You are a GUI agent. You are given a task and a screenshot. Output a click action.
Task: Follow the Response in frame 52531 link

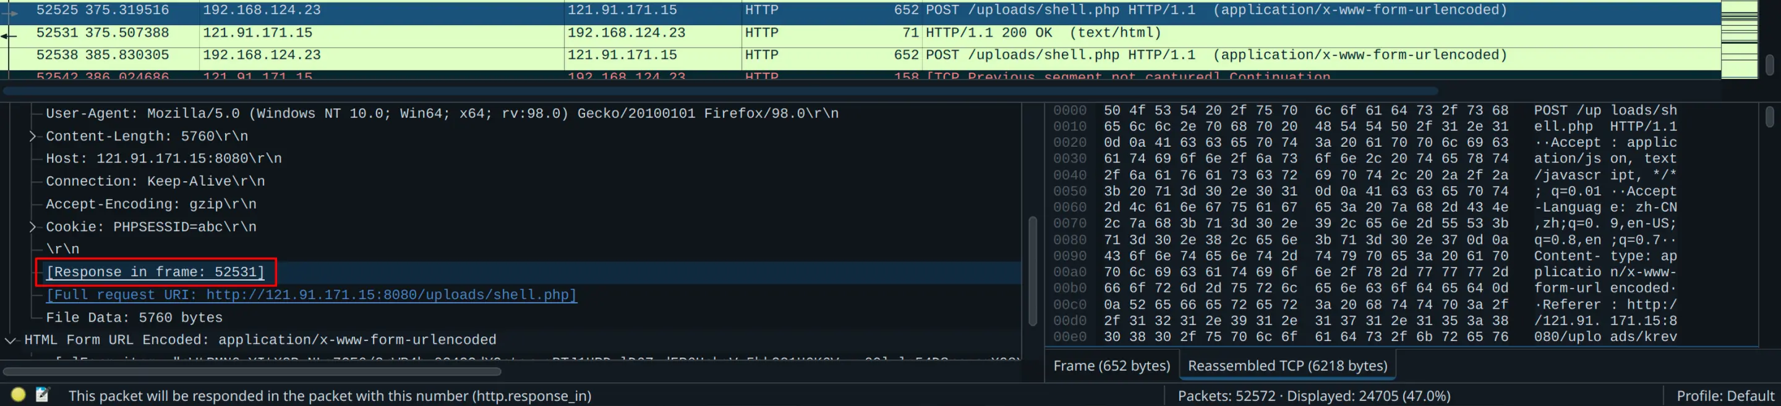[156, 271]
